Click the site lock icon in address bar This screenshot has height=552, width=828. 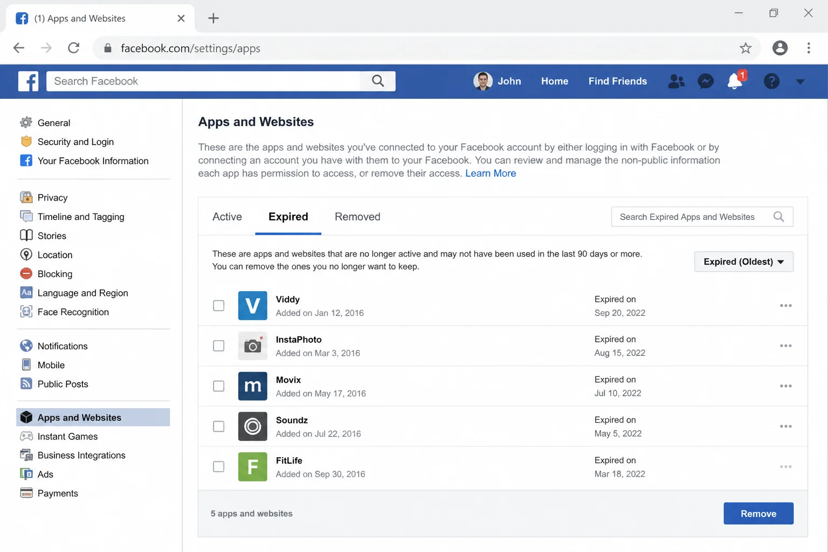coord(108,48)
